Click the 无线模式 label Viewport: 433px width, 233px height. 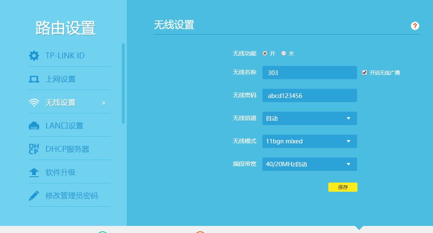(x=244, y=141)
